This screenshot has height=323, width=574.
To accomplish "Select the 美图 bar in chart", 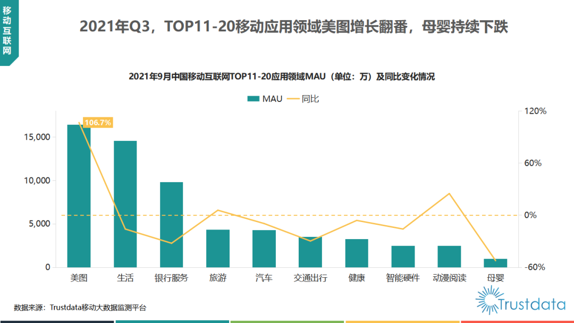I will tap(79, 195).
